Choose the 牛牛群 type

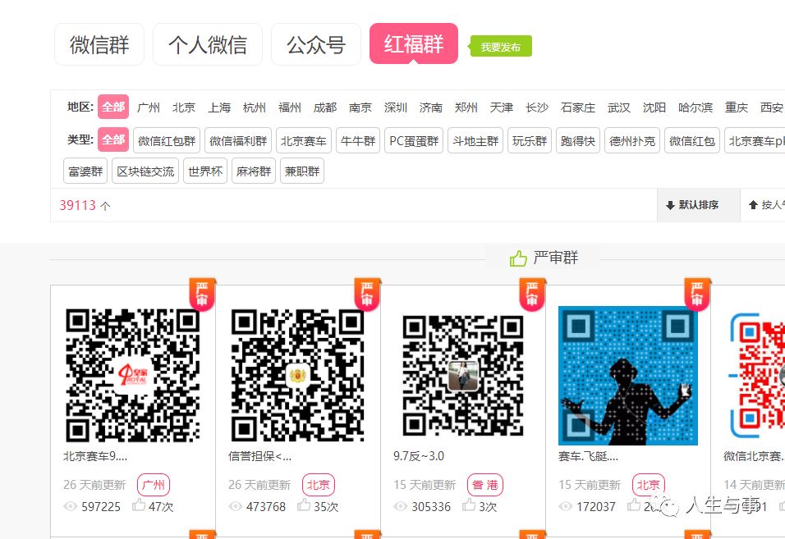click(x=358, y=140)
